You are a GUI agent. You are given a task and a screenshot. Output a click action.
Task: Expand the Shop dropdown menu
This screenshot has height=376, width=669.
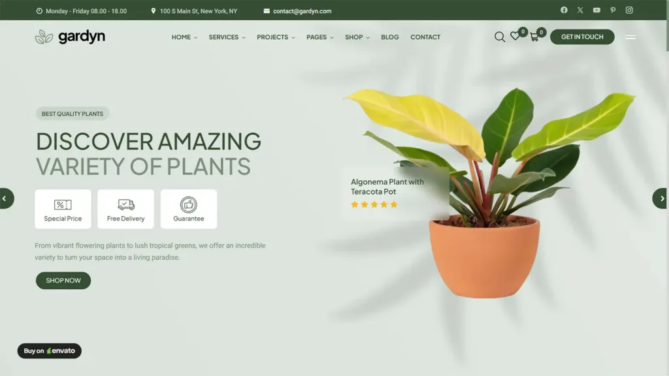coord(357,37)
